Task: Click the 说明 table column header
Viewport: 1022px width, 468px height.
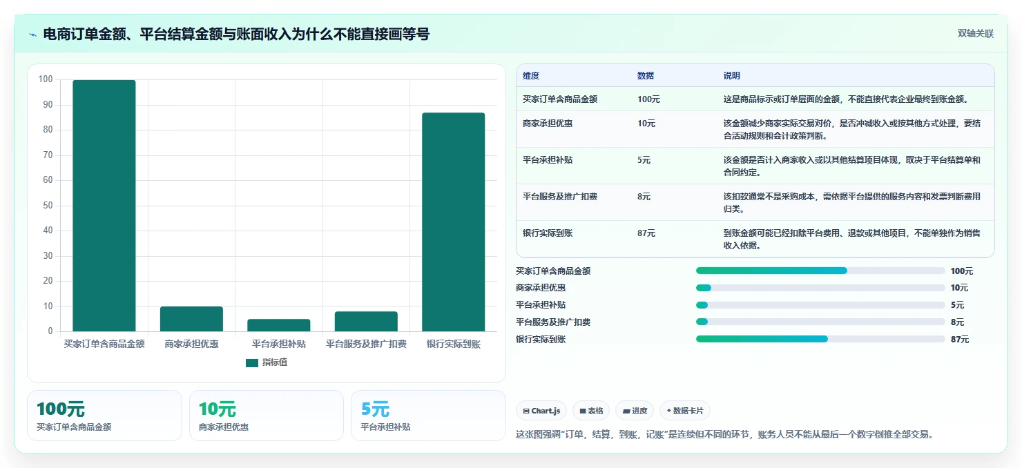Action: pos(731,76)
